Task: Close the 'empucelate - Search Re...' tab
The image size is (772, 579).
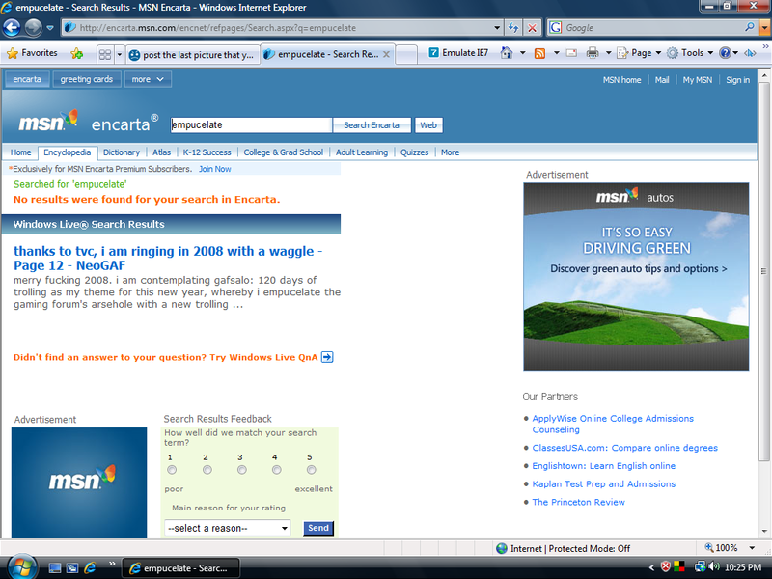Action: 387,55
